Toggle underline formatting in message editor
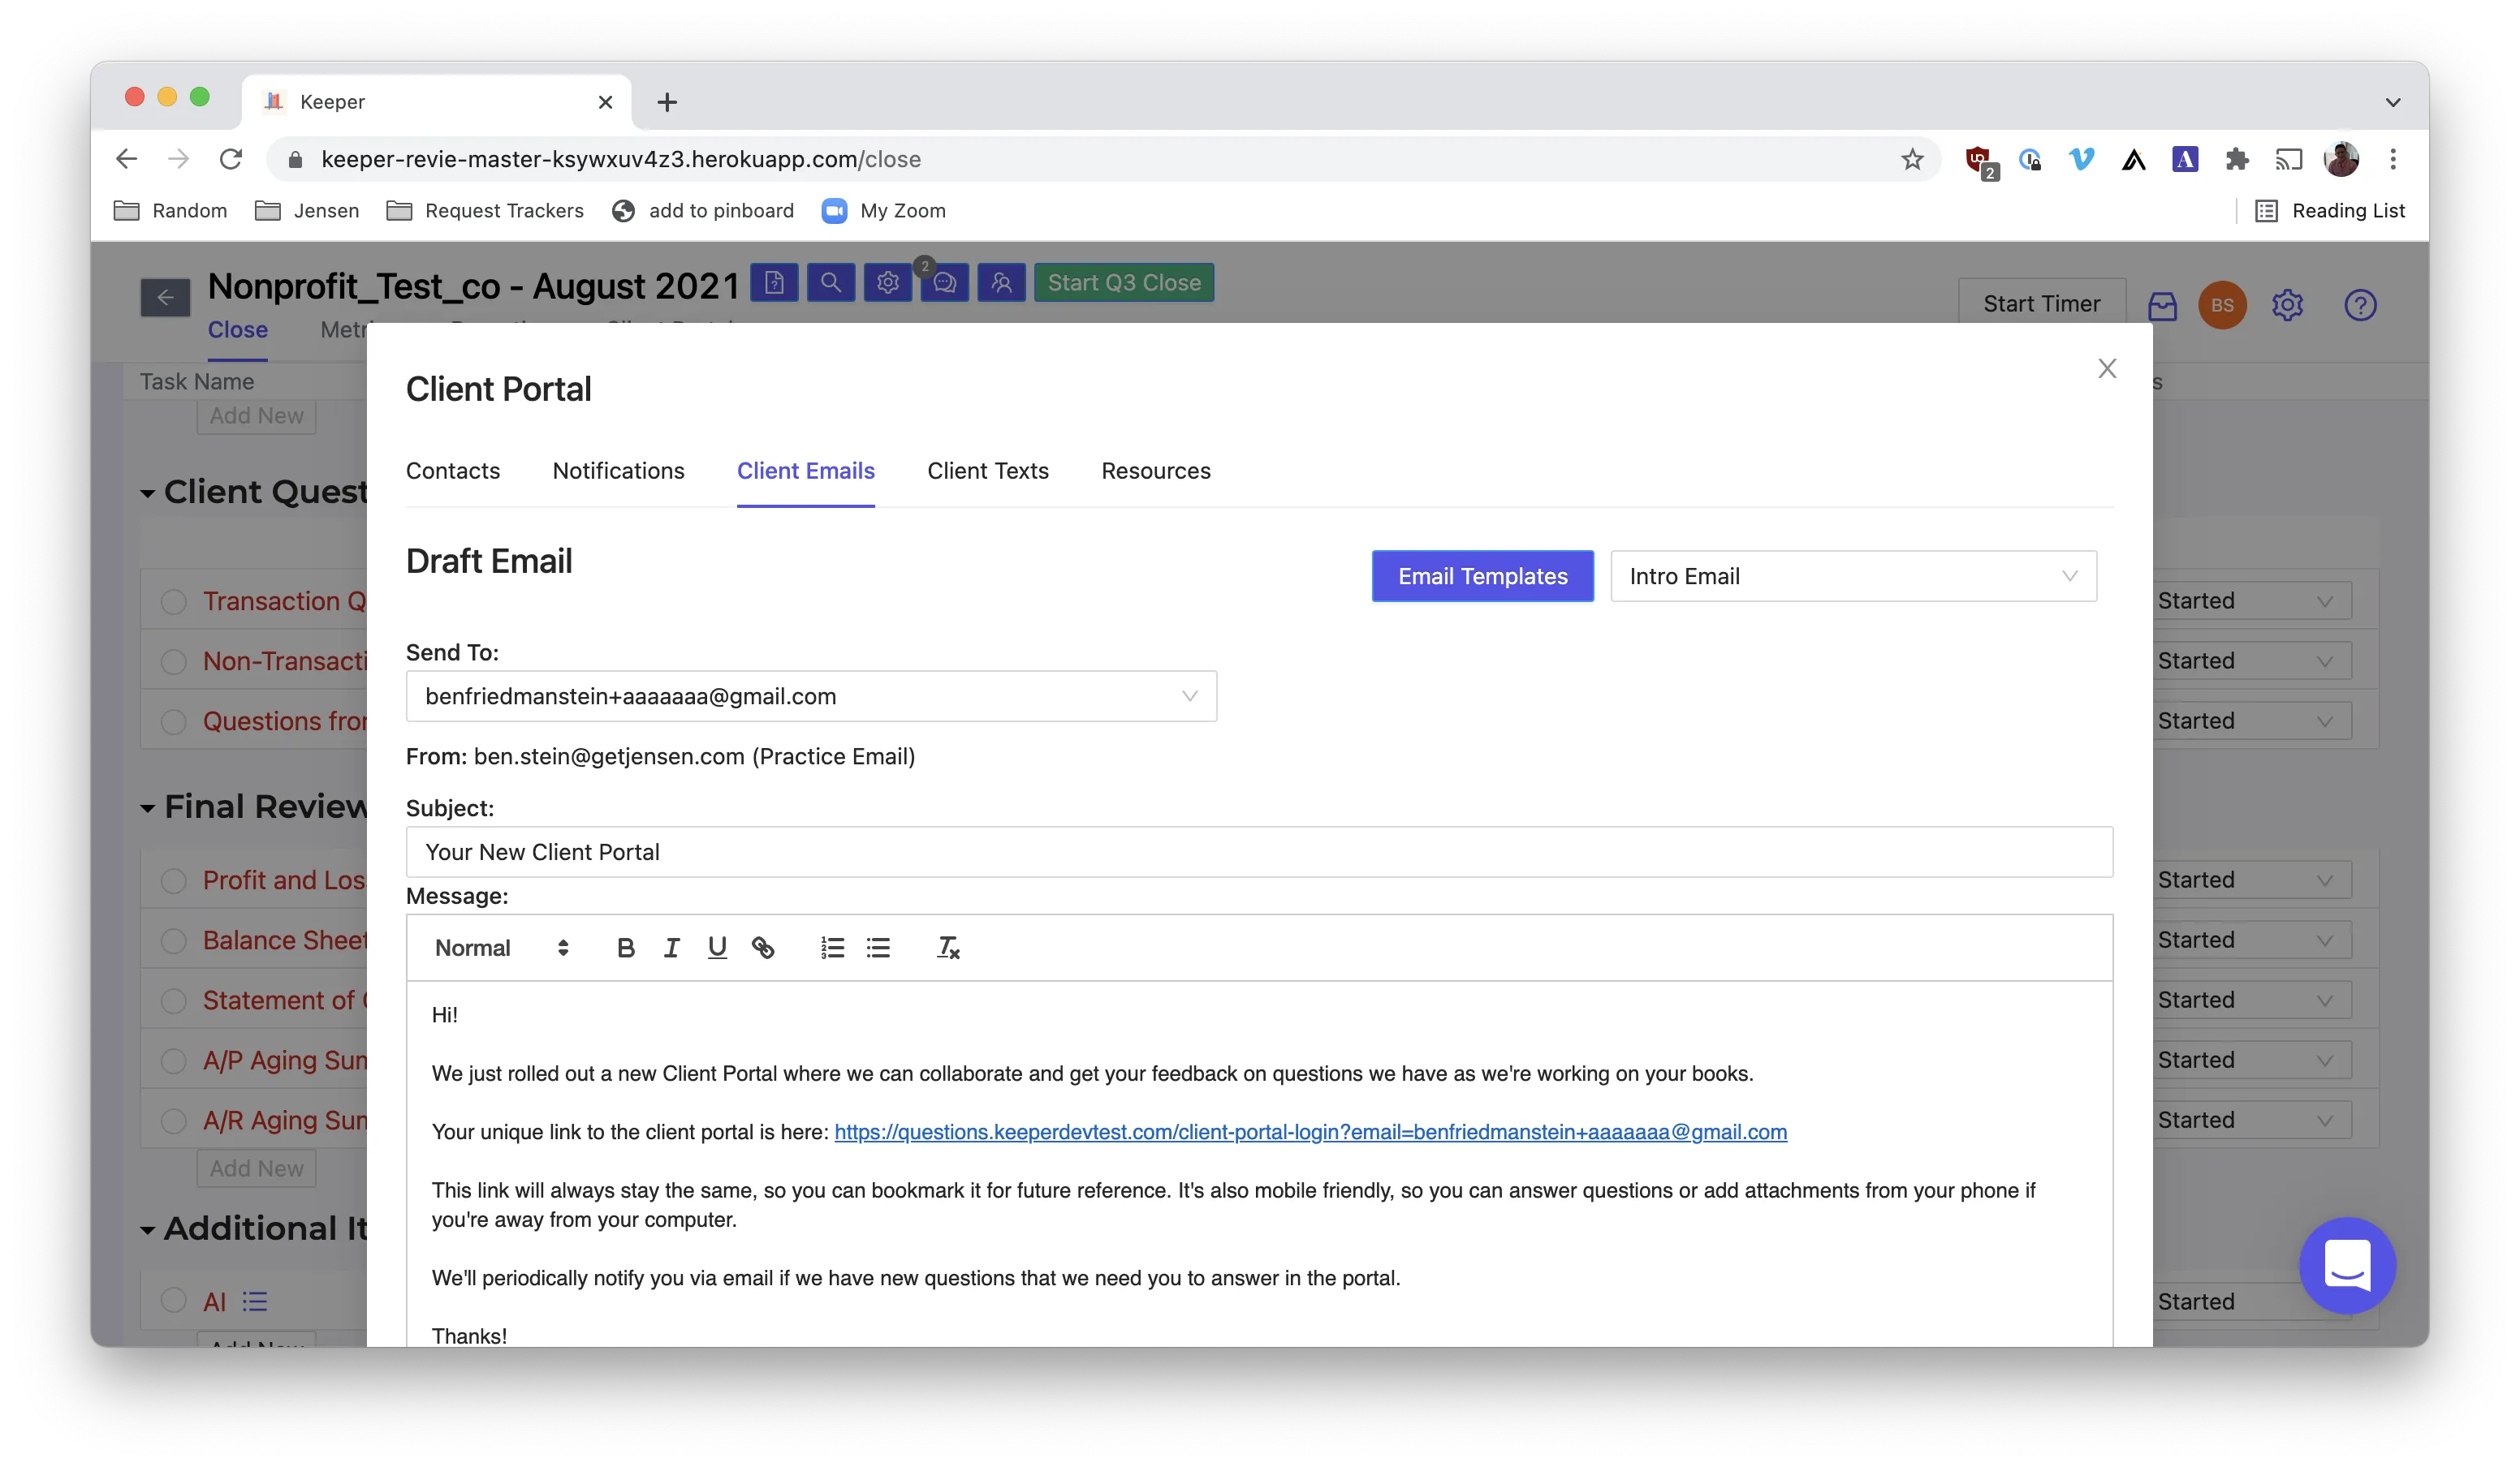The image size is (2520, 1467). [x=717, y=948]
